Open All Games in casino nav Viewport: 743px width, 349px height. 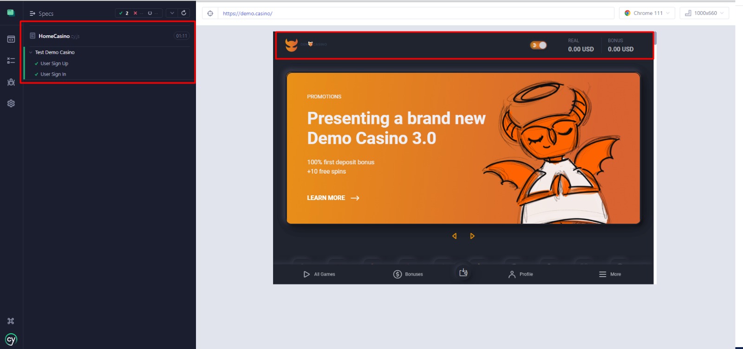coord(319,274)
